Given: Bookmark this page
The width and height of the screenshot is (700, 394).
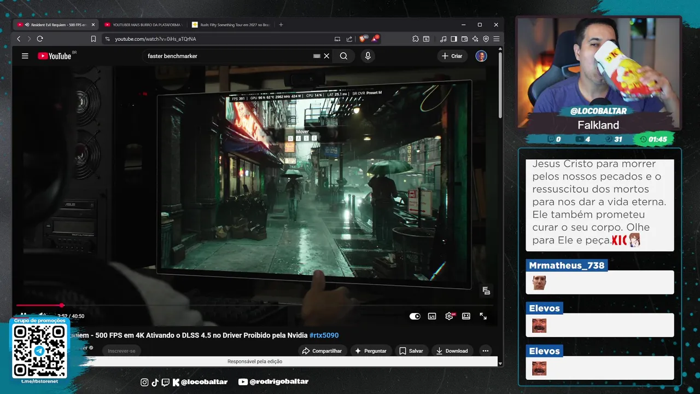Looking at the screenshot, I should (x=94, y=39).
